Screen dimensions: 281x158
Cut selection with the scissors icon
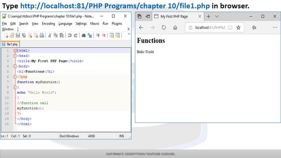tap(50, 36)
